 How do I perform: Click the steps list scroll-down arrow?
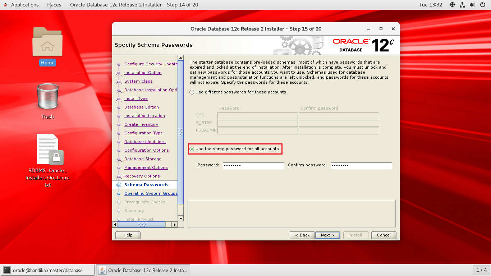(181, 218)
